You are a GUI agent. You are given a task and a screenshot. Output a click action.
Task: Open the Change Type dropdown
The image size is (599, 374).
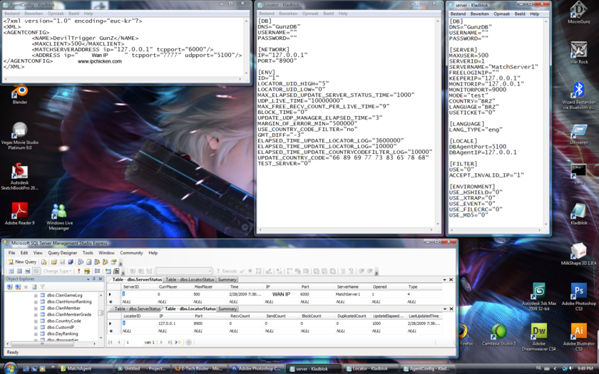57,271
